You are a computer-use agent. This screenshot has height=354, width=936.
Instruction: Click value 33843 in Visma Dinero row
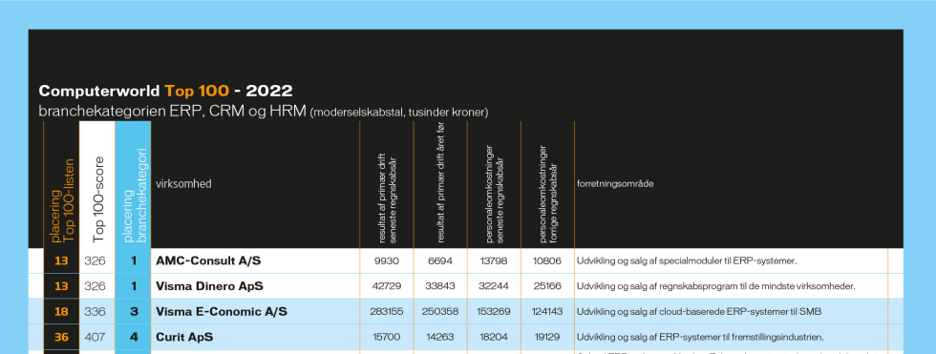[440, 286]
